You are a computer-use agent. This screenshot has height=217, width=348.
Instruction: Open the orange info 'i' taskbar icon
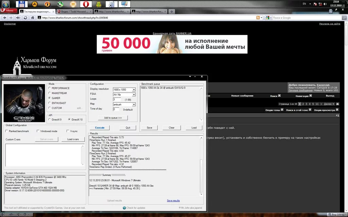point(47,4)
